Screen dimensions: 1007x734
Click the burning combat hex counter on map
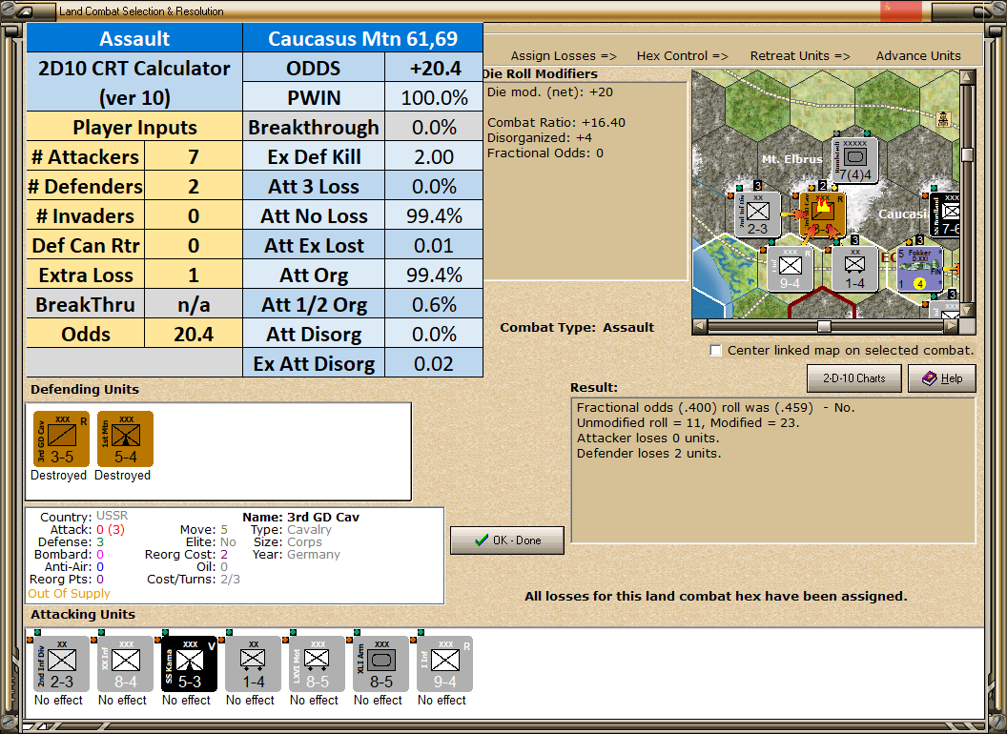(x=823, y=214)
